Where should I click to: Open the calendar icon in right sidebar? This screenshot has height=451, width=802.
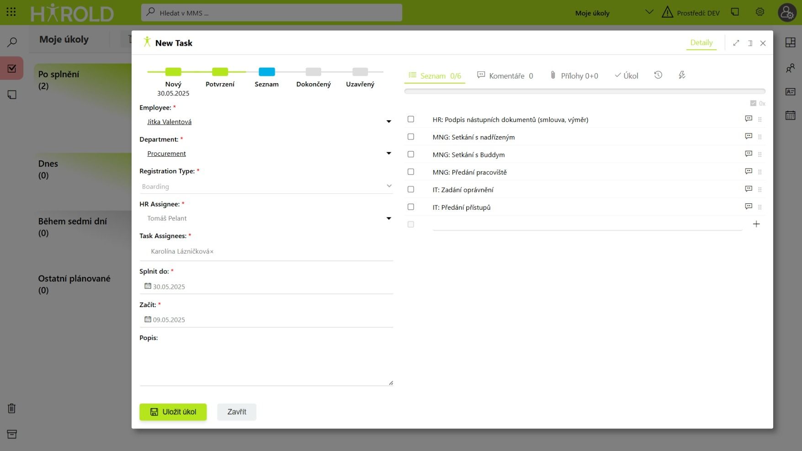click(790, 115)
